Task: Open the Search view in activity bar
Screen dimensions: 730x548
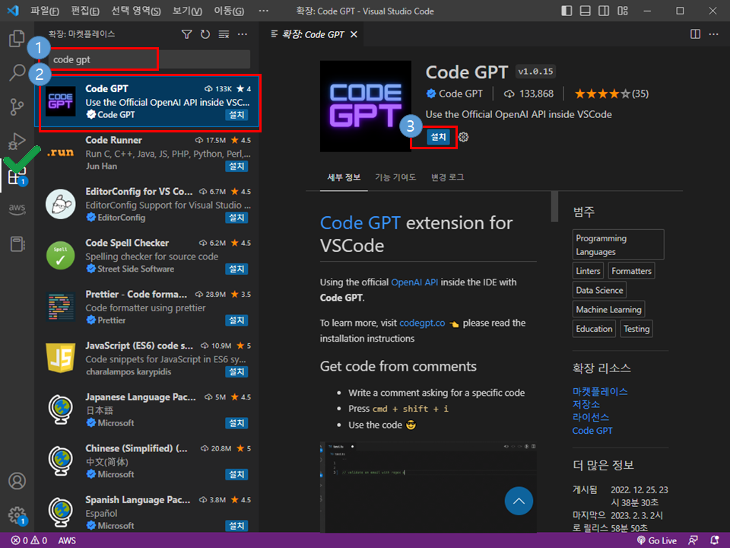Action: point(17,72)
